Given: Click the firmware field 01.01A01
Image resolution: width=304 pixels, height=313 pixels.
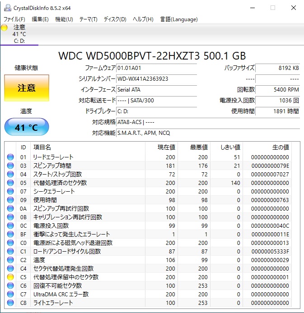Looking at the screenshot, I should click(x=156, y=68).
